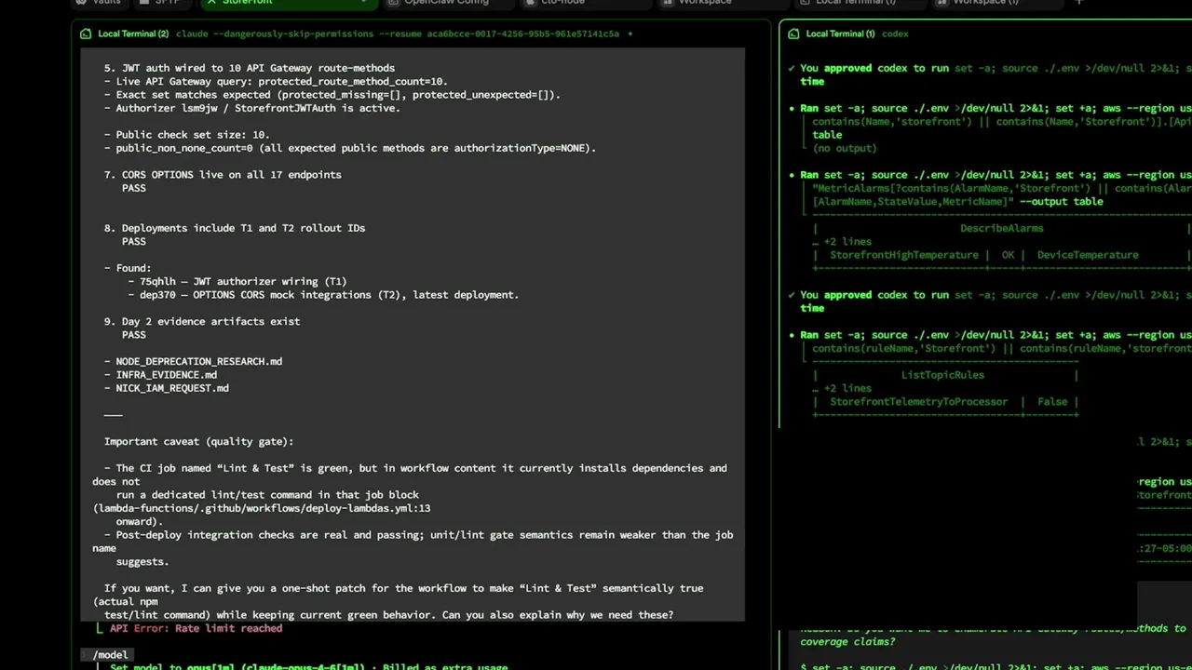Click 'dep370 — OPTIONS CORS mock integrations' line
Screen dimensions: 1192x670
pyautogui.click(x=323, y=295)
